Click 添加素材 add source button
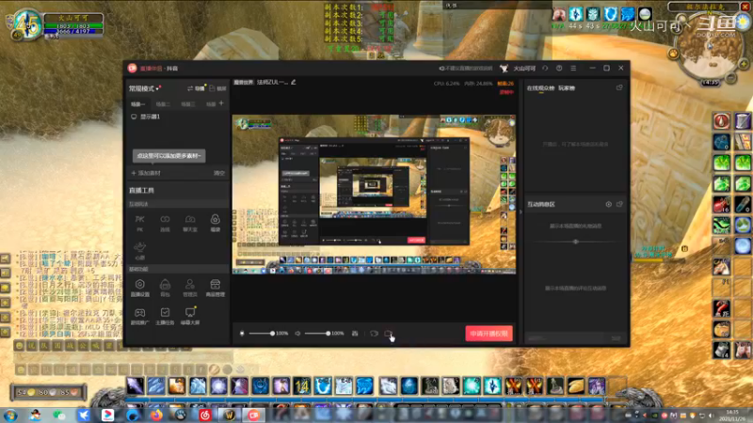The image size is (753, 423). 146,173
